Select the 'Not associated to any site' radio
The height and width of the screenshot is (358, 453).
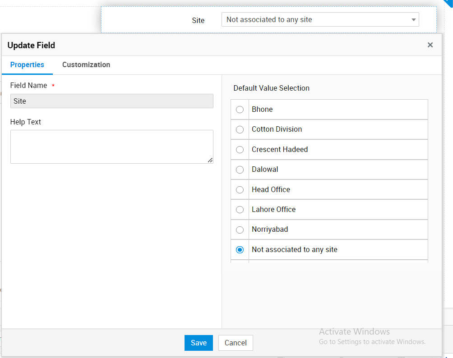click(x=240, y=250)
